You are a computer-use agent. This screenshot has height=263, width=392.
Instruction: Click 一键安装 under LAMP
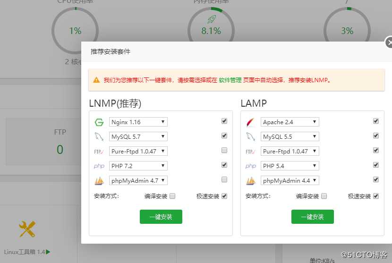pos(313,217)
